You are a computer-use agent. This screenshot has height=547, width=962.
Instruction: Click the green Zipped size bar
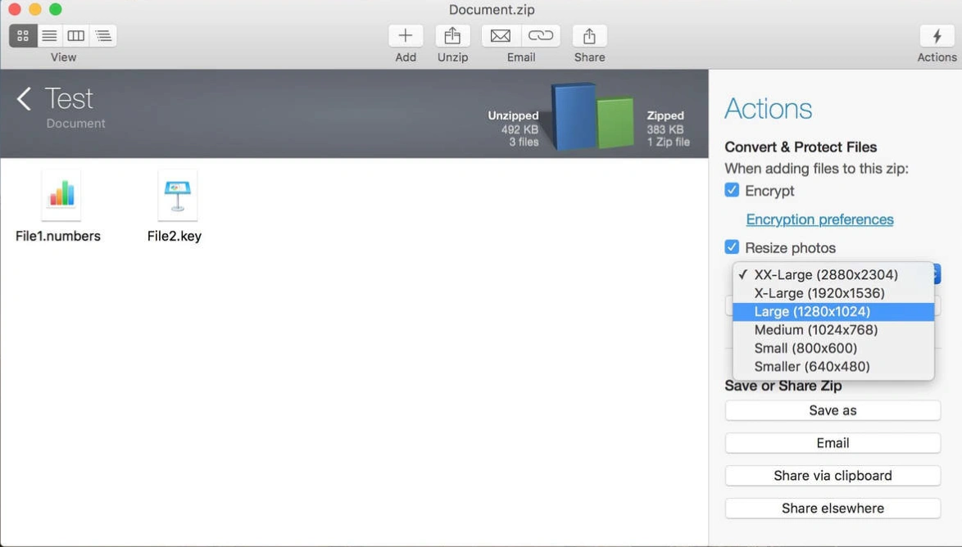pos(615,123)
